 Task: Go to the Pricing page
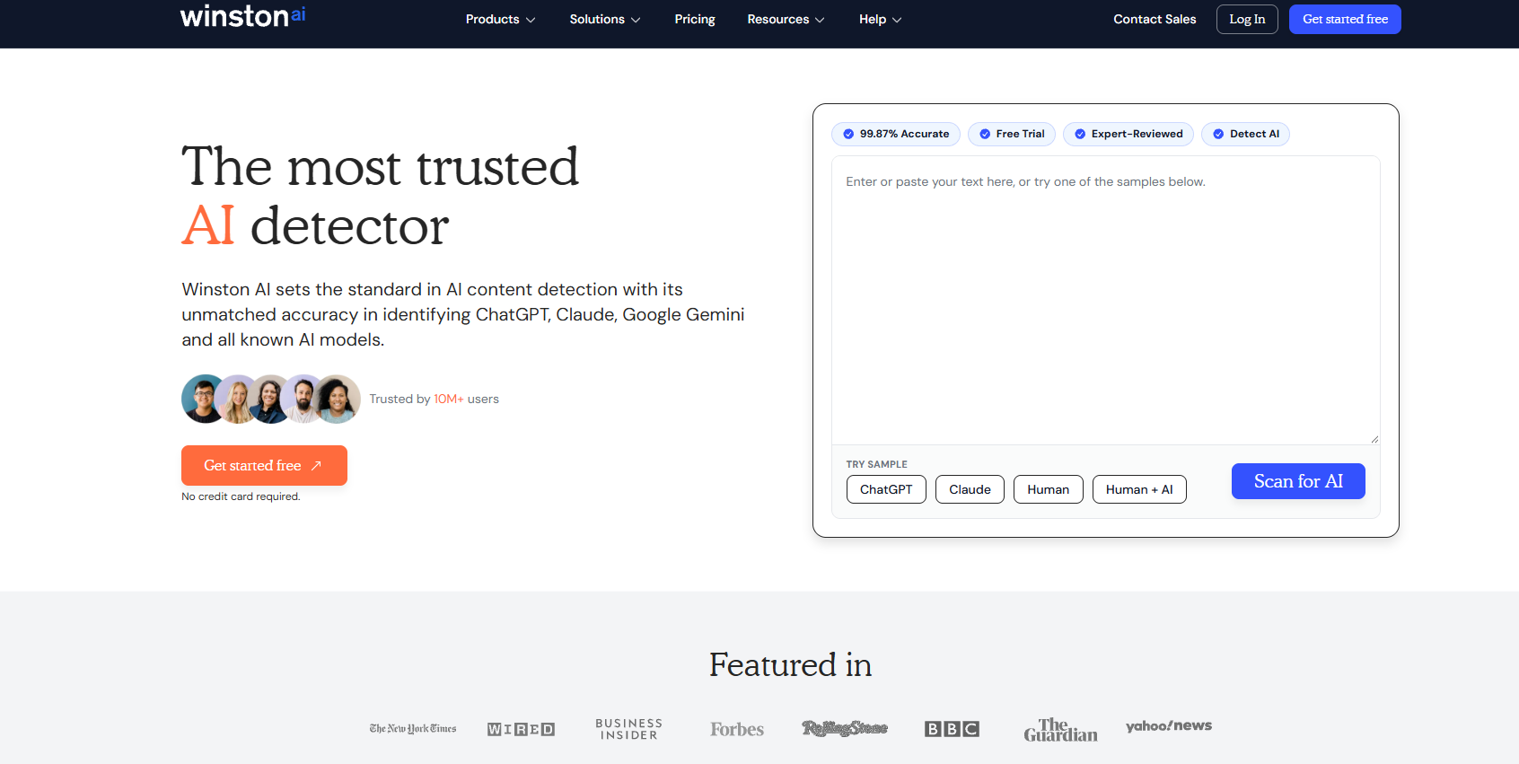click(x=695, y=19)
